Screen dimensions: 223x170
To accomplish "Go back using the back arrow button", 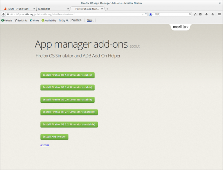I will tap(4, 14).
